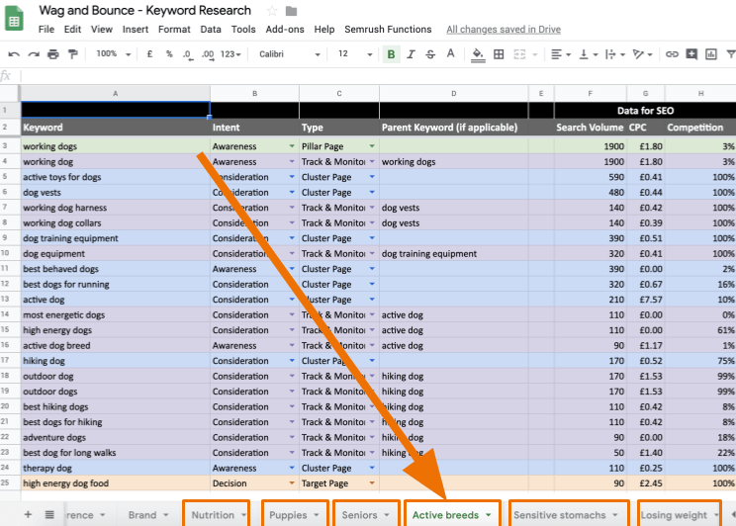Toggle strikethrough formatting
736x526 pixels.
coord(430,54)
